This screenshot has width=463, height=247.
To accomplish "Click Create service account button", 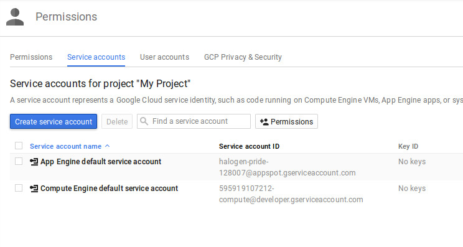I will pos(54,121).
